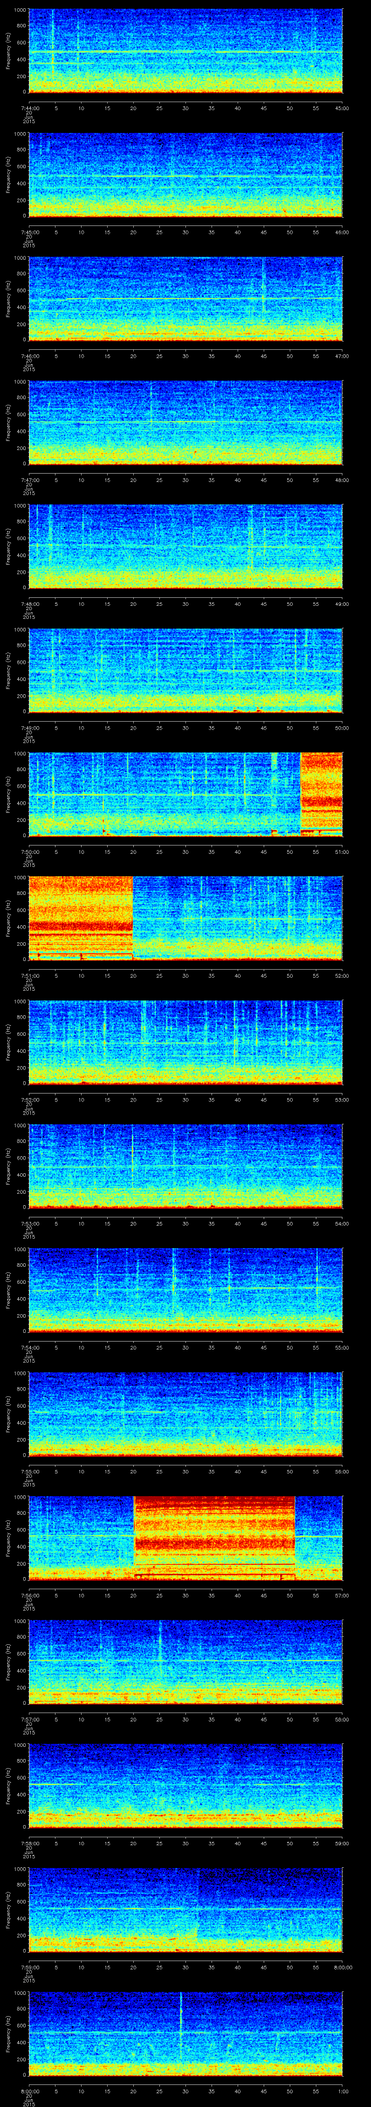
Task: Select the spectrogram plot for minute 7:46:00
Action: [x=185, y=299]
